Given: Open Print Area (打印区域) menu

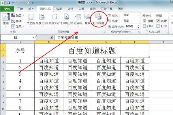Looking at the screenshot, I should (67, 20).
